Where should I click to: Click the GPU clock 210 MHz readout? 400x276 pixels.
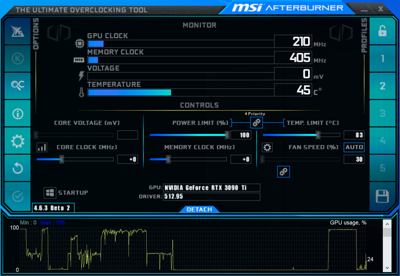pyautogui.click(x=293, y=41)
